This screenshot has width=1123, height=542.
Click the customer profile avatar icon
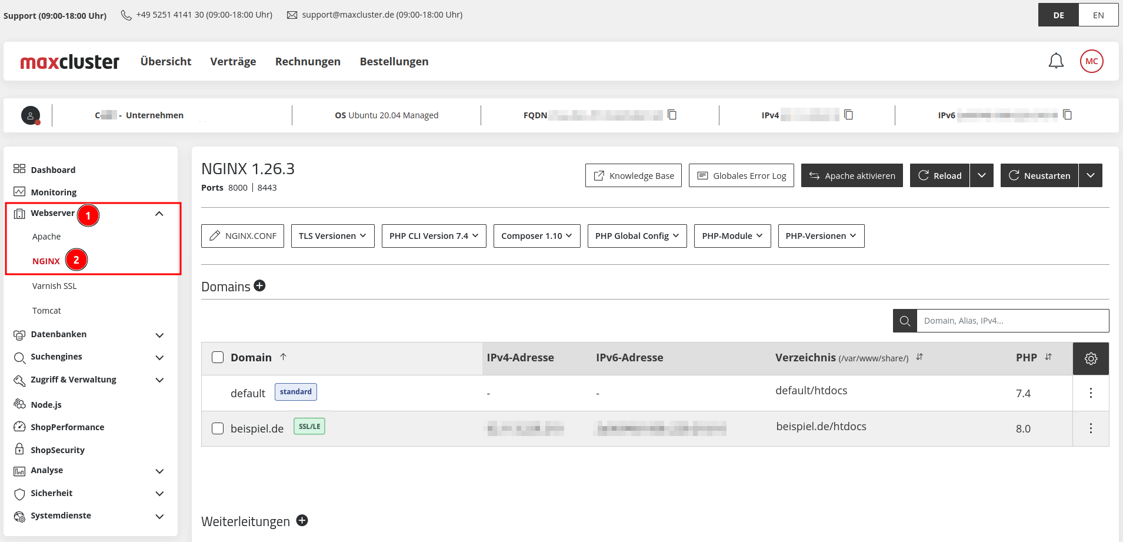[31, 115]
